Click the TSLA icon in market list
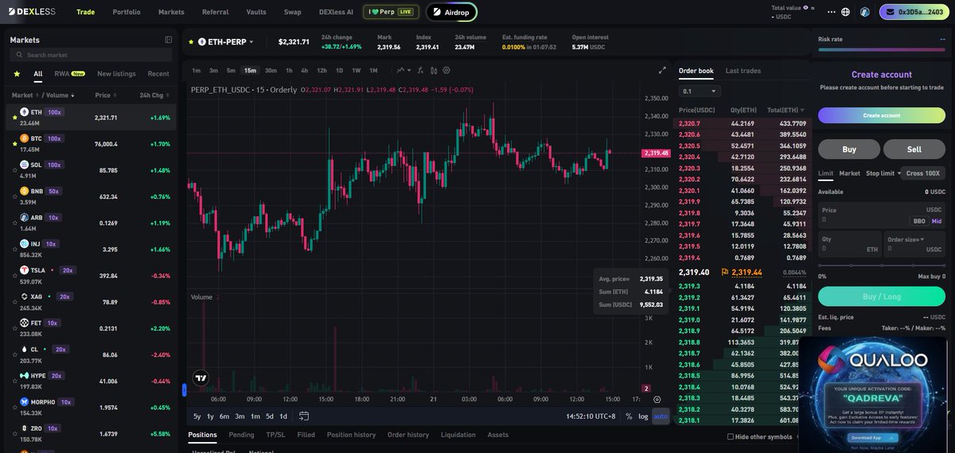 pyautogui.click(x=25, y=270)
